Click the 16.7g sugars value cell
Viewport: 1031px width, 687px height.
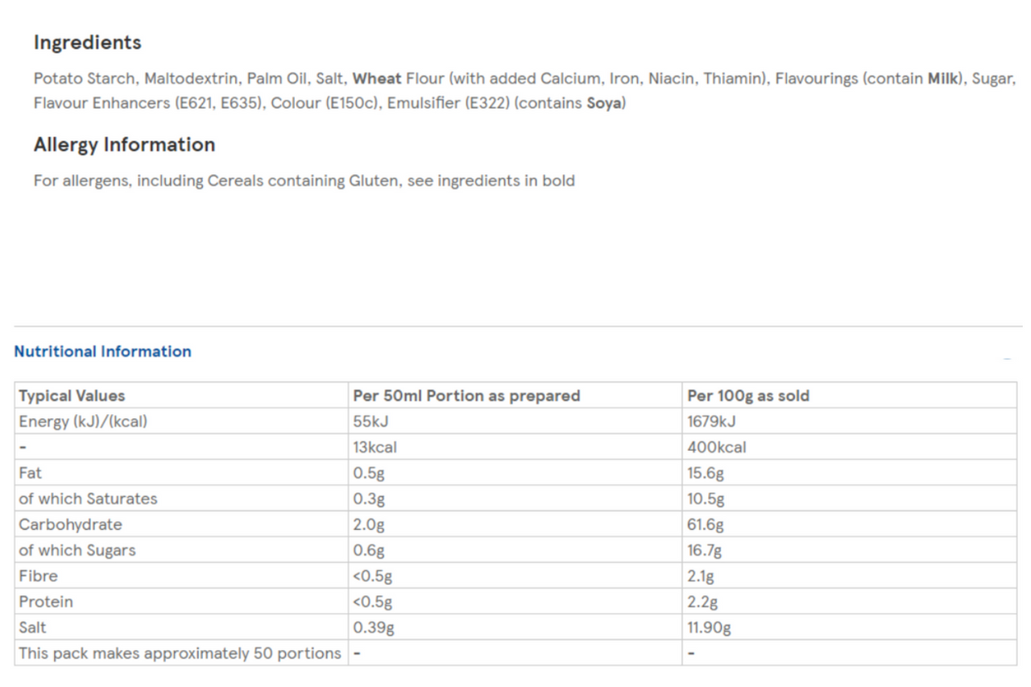coord(704,550)
